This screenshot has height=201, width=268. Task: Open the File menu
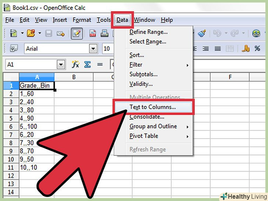[x=10, y=20]
